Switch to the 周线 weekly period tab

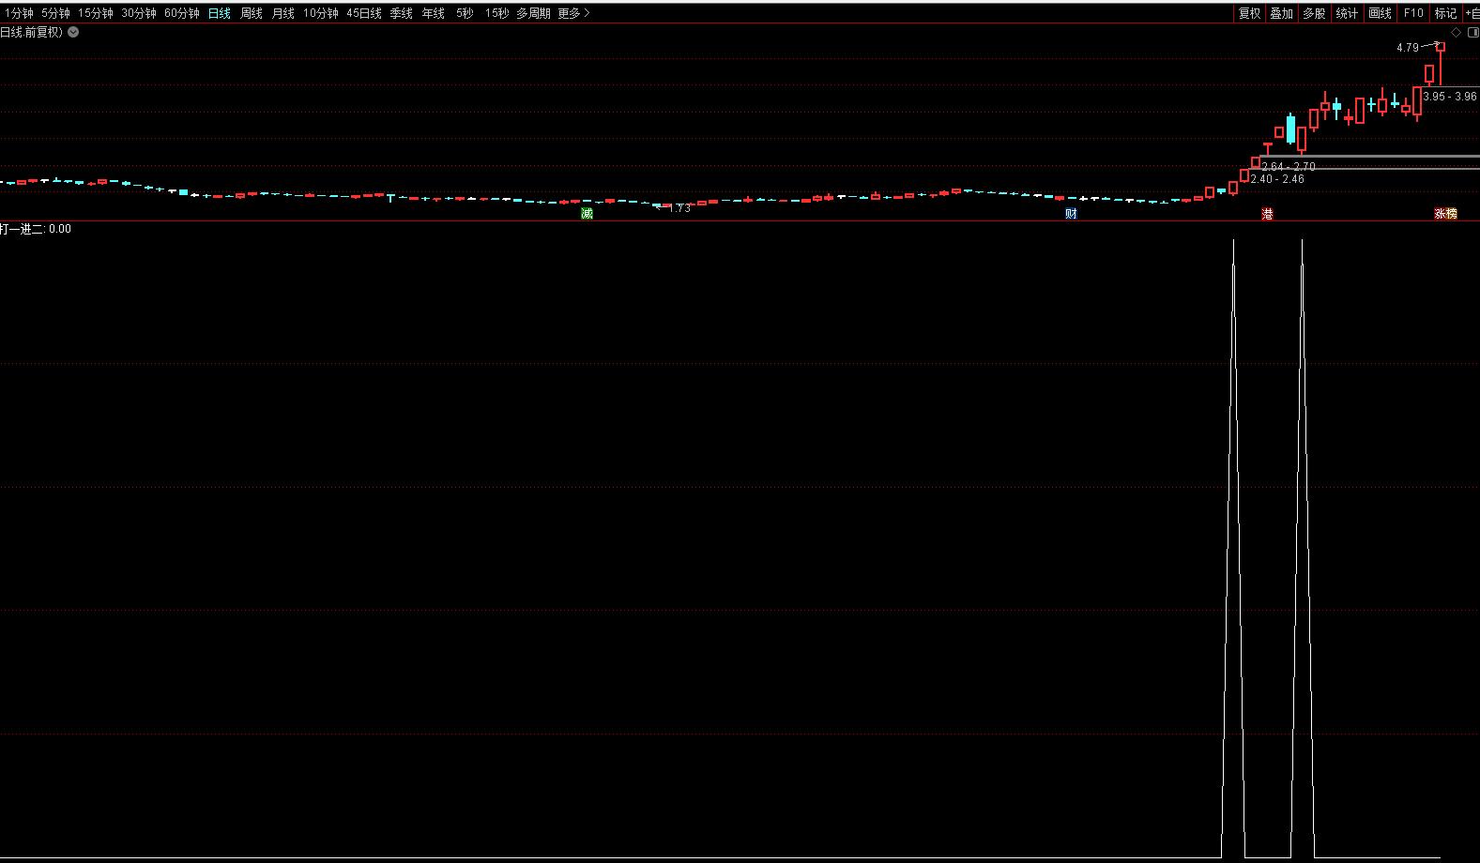pos(252,13)
